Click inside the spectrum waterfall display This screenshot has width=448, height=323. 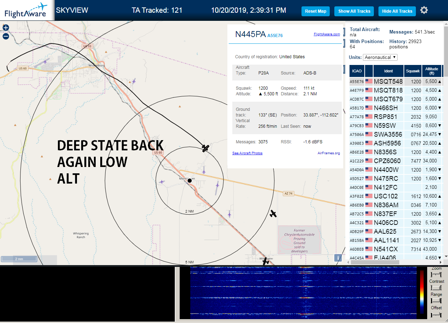[304, 293]
